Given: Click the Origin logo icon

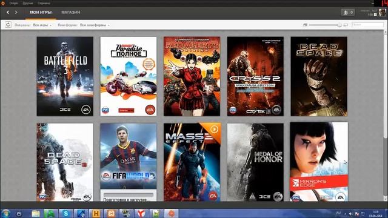Looking at the screenshot, I should tap(3, 3).
